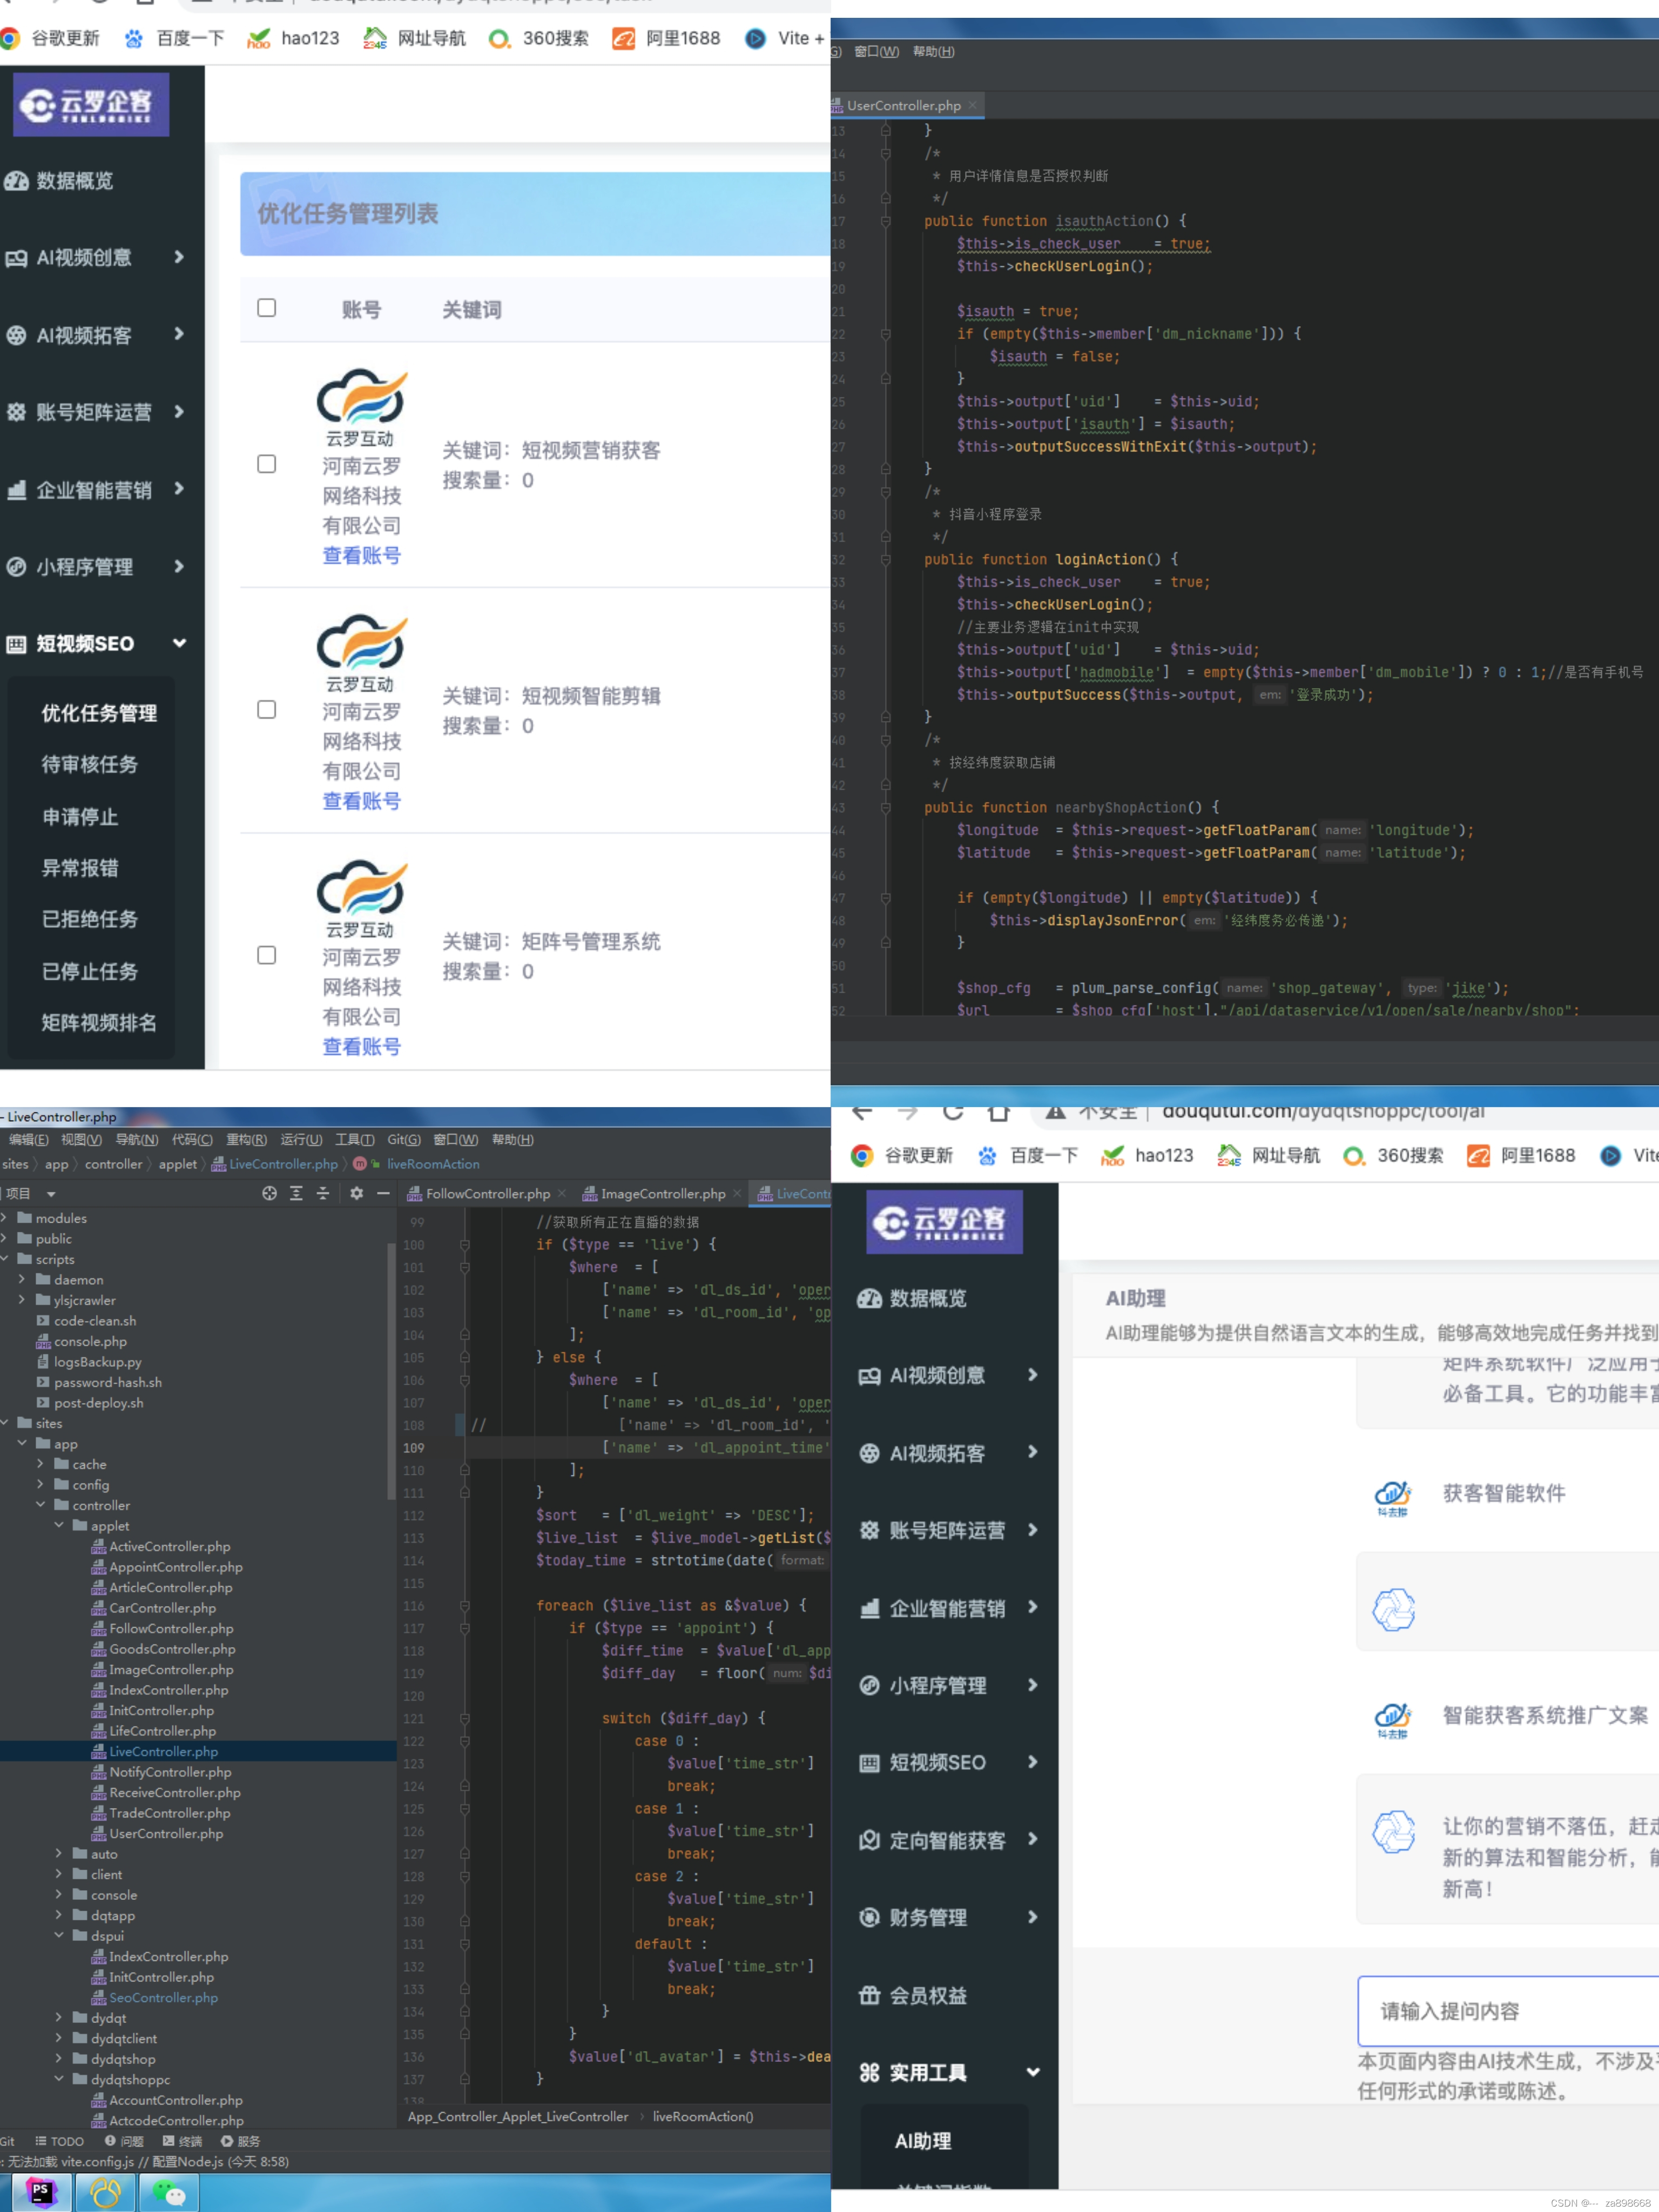Open project panel settings gear

click(x=356, y=1193)
